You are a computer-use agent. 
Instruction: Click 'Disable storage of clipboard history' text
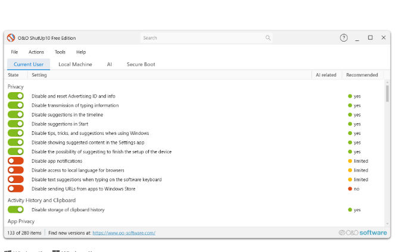(x=68, y=210)
